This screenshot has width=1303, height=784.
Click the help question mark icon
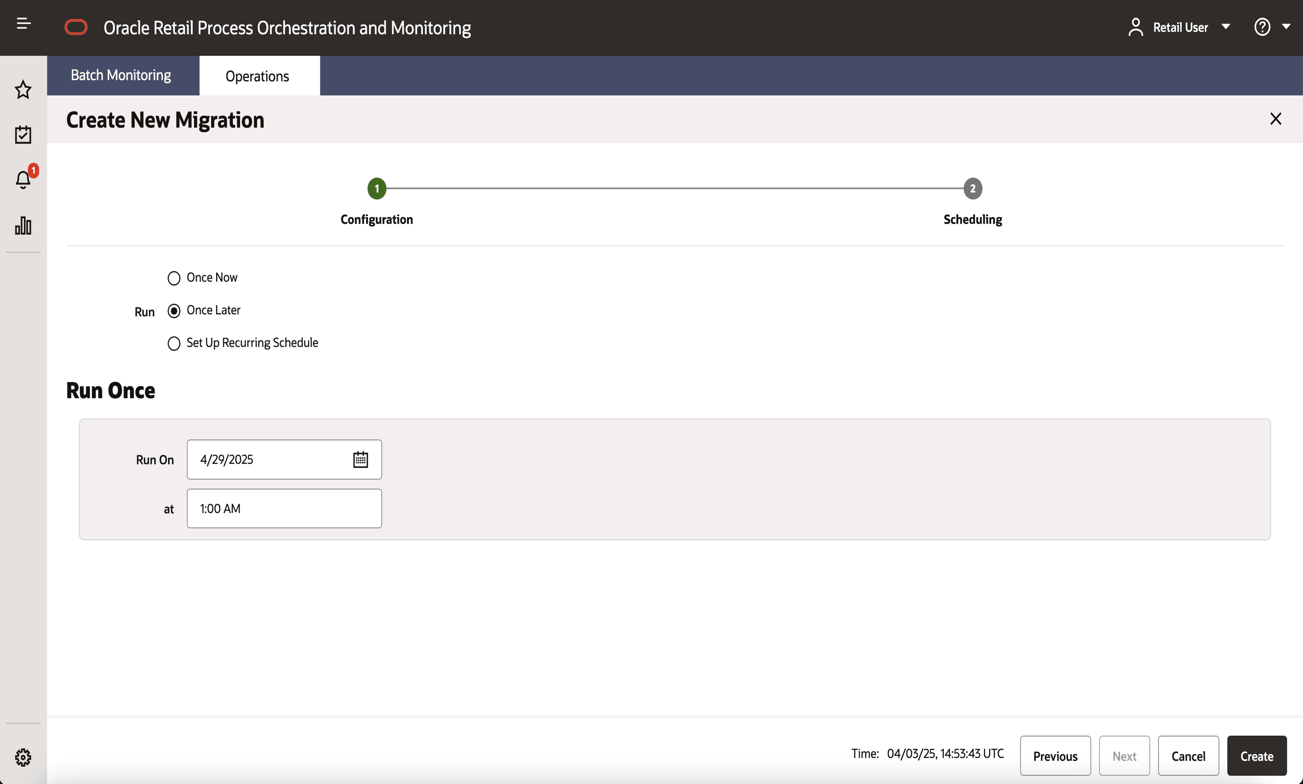click(x=1262, y=27)
